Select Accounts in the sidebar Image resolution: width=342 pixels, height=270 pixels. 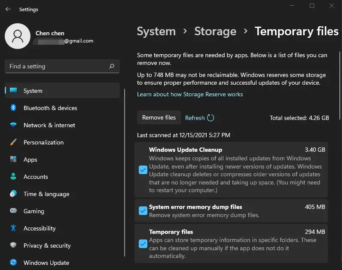pos(62,177)
